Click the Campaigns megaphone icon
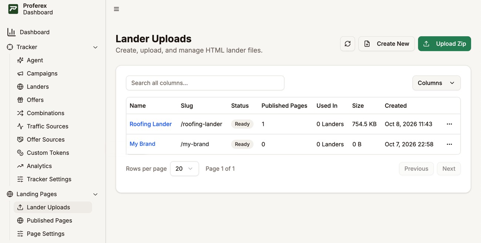Viewport: 481px width, 243px height. click(x=20, y=73)
